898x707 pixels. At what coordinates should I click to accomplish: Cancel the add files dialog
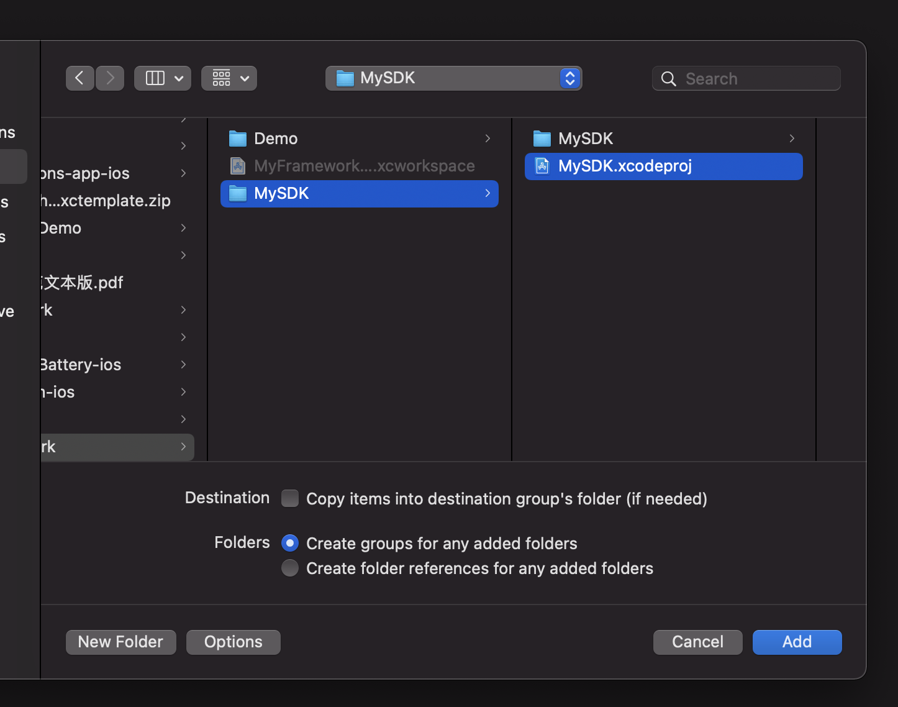click(x=698, y=642)
